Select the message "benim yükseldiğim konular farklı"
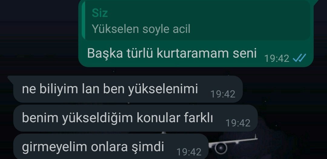Screen dimensions: 327x159 (135, 118)
